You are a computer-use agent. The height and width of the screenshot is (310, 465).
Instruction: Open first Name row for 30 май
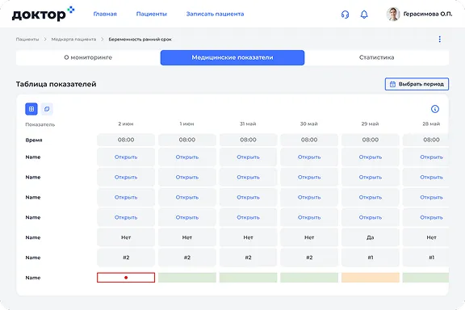click(309, 157)
